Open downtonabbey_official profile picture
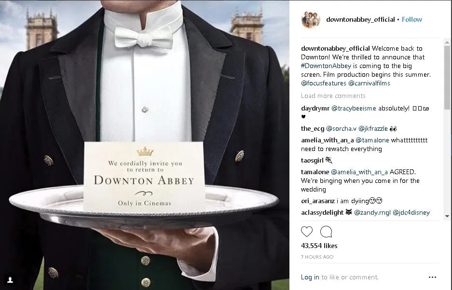Screen dimensions: 452x290 click(311, 20)
